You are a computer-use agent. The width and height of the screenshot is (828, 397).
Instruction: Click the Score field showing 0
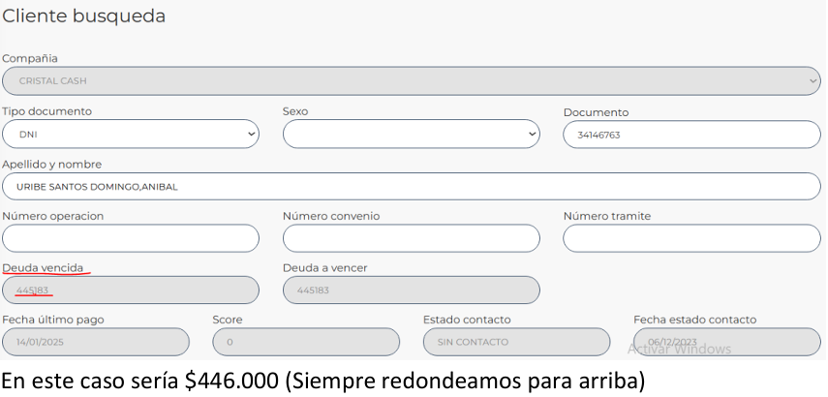pyautogui.click(x=306, y=342)
